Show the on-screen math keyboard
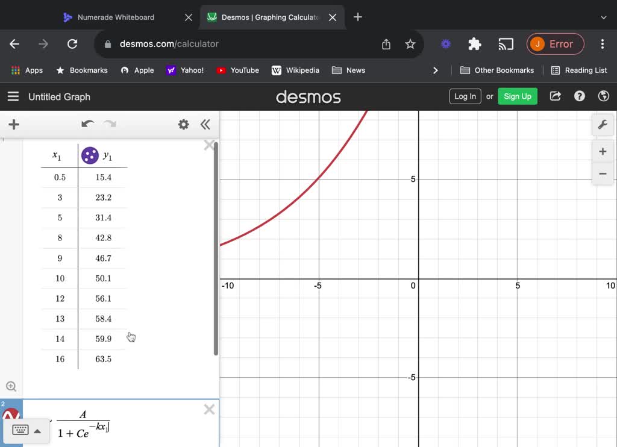 pyautogui.click(x=22, y=430)
